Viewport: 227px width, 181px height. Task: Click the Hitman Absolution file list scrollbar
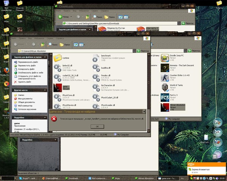[x=149, y=92]
